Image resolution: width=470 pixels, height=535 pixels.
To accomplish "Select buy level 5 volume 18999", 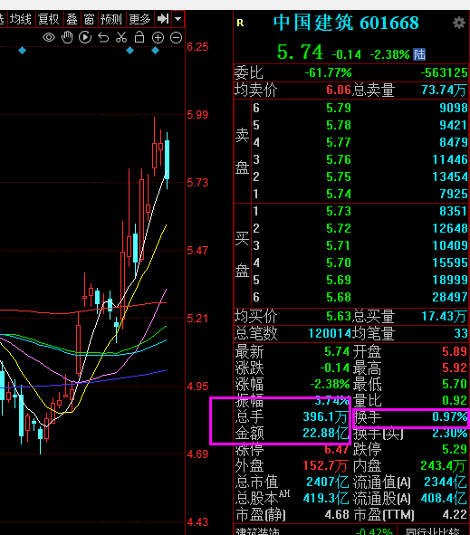I will tap(449, 280).
